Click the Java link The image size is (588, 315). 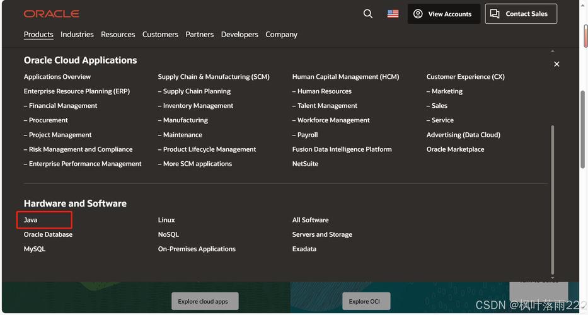[30, 220]
